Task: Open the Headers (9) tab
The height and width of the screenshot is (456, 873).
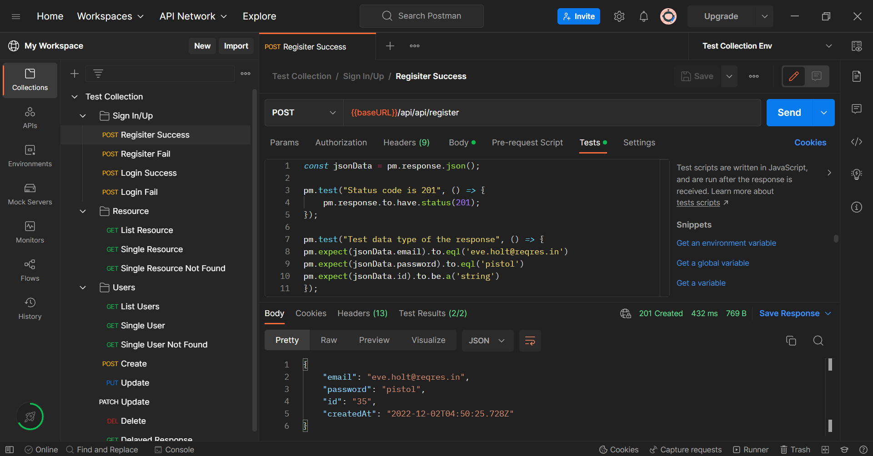Action: coord(406,143)
